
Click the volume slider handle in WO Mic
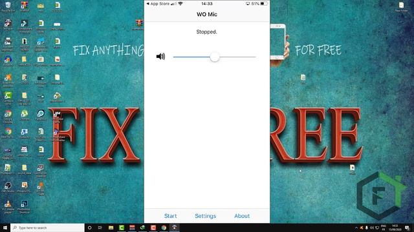click(x=215, y=57)
